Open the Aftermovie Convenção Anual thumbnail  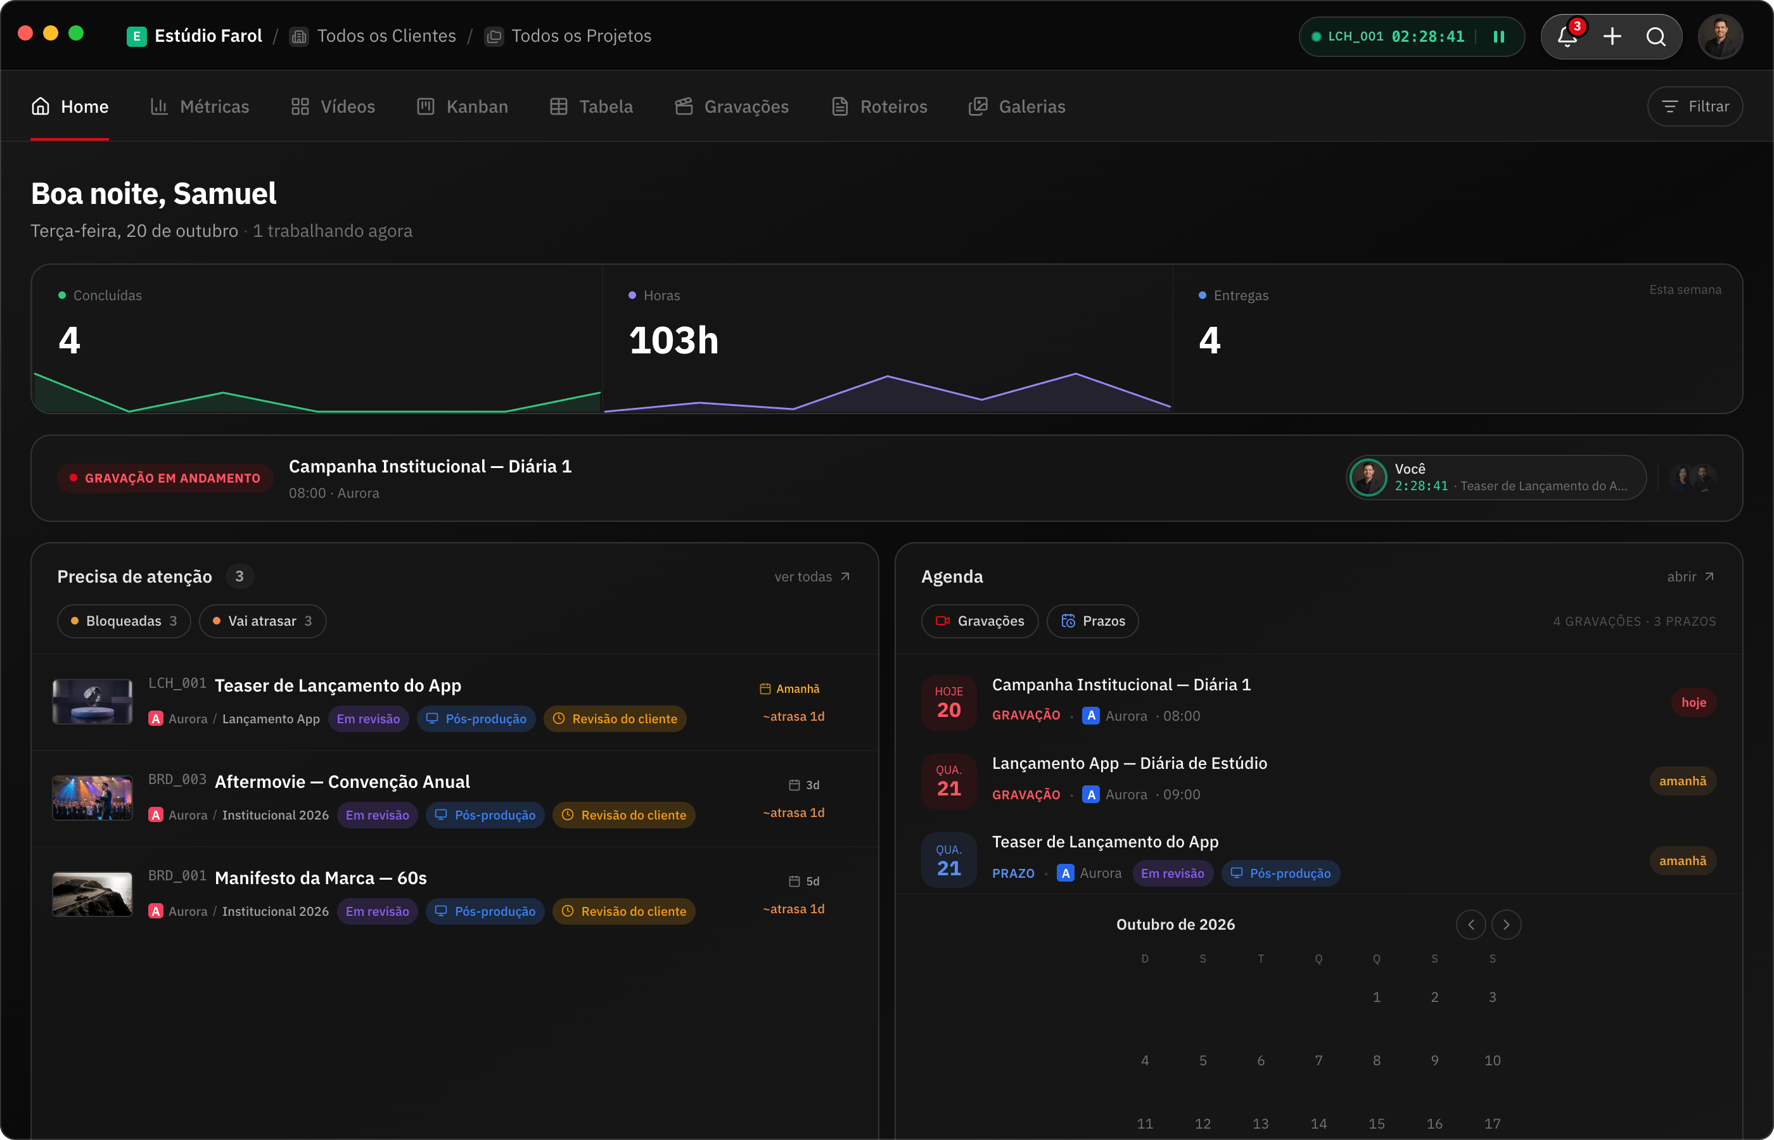click(x=93, y=798)
